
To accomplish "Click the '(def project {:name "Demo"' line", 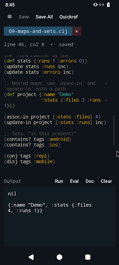I will point(39,94).
